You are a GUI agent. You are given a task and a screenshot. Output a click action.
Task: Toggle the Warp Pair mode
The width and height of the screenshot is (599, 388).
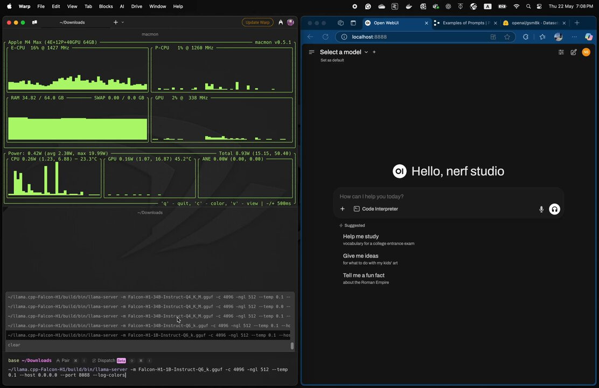click(63, 361)
